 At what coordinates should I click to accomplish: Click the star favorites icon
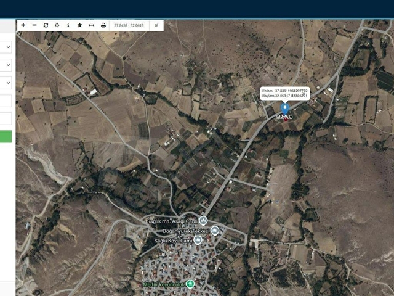[x=79, y=25]
